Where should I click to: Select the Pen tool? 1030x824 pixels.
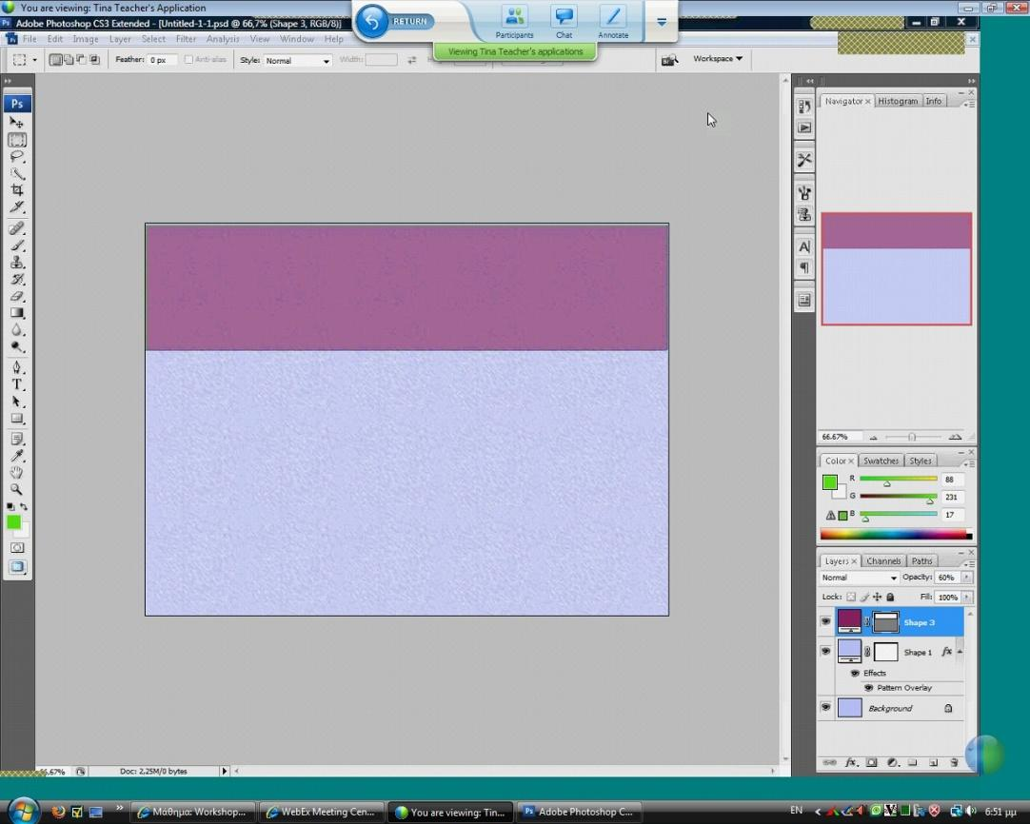pos(16,367)
